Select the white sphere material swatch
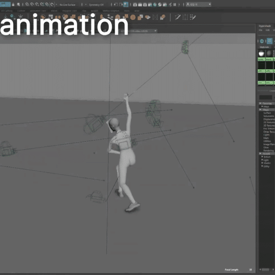 (x=261, y=54)
